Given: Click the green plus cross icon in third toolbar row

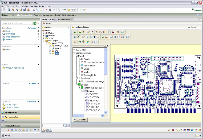Looking at the screenshot, I should point(83,42).
